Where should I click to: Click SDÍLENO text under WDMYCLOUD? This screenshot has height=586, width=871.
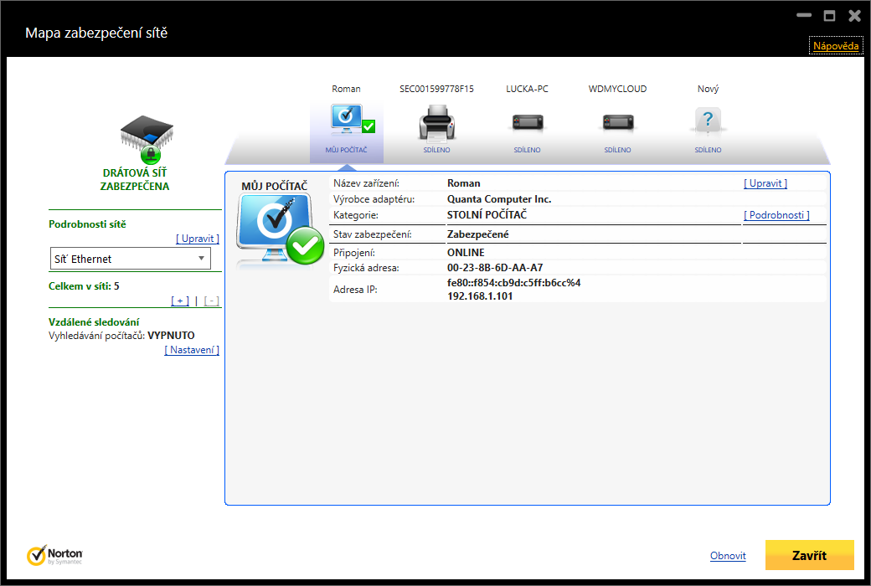[618, 150]
